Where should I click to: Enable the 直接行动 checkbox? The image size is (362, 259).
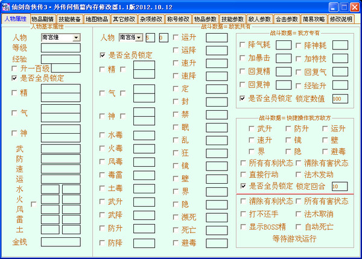pyautogui.click(x=243, y=175)
